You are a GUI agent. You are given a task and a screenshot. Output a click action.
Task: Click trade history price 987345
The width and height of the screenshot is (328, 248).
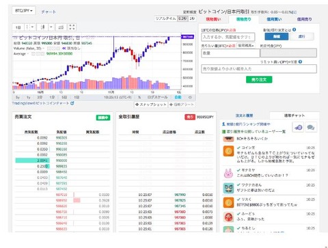pyautogui.click(x=180, y=206)
